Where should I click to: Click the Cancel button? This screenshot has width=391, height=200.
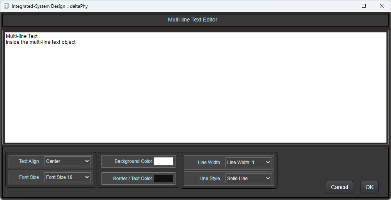(339, 187)
